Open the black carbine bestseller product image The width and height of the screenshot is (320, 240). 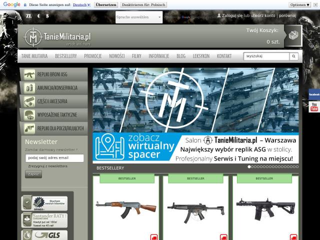(265, 208)
